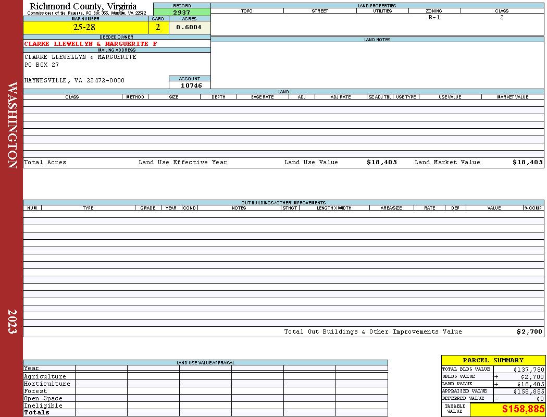Click the record number 2937
This screenshot has width=547, height=417.
pyautogui.click(x=182, y=12)
